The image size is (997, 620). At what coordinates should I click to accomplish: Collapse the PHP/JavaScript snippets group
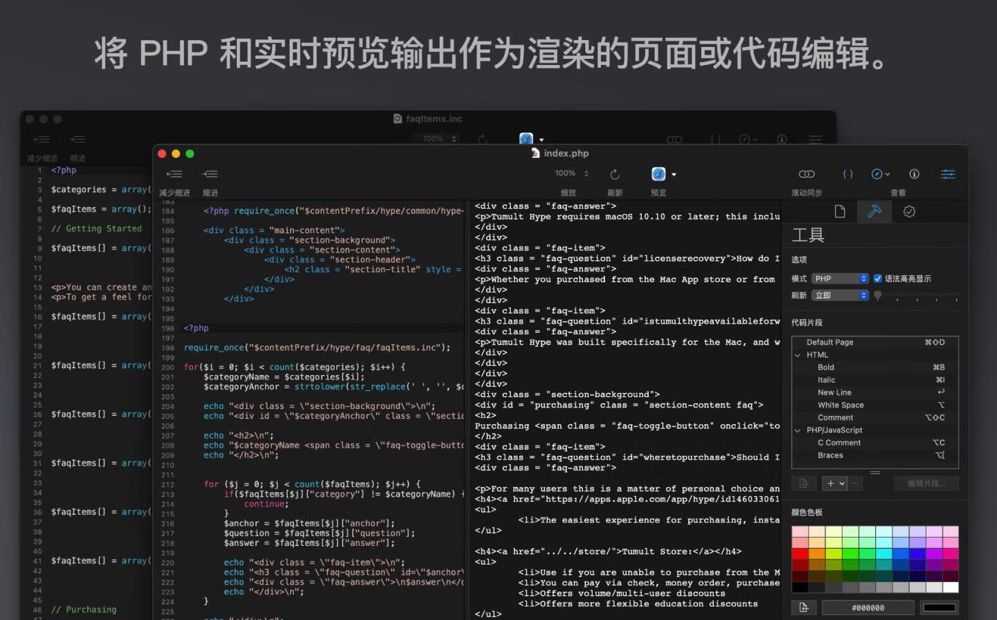point(798,430)
